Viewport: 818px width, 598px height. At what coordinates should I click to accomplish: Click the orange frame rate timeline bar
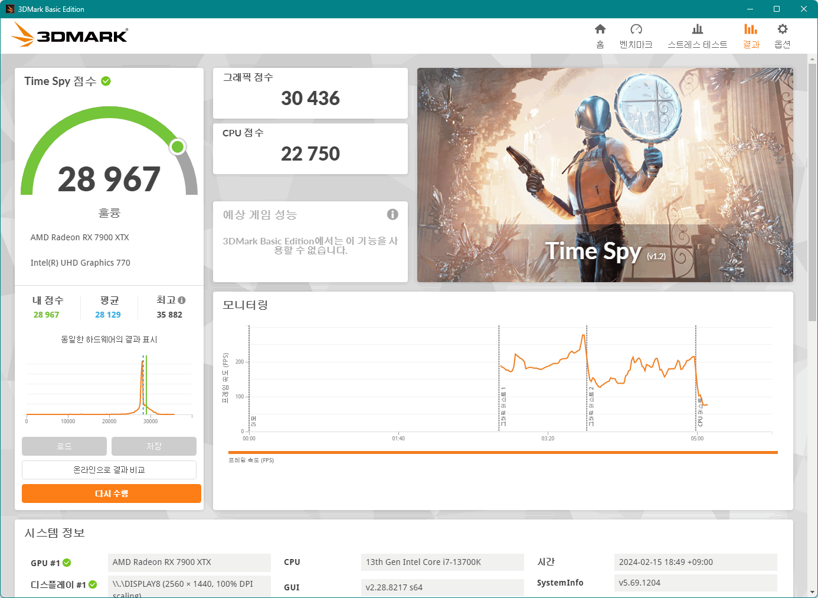pyautogui.click(x=503, y=453)
